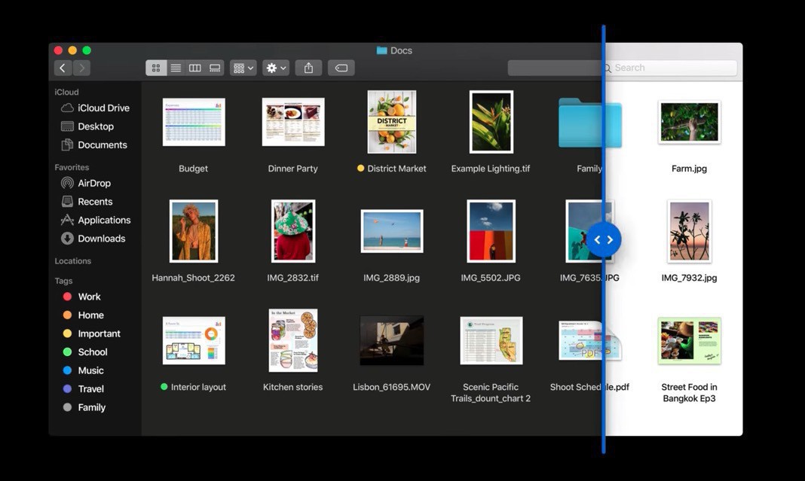Image resolution: width=805 pixels, height=481 pixels.
Task: Switch to column view mode
Action: (195, 68)
